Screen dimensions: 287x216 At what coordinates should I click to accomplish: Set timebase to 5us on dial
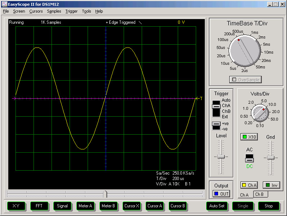point(233,68)
